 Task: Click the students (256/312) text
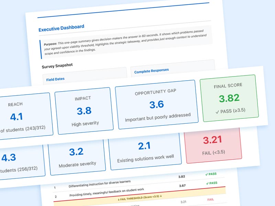click(19, 169)
